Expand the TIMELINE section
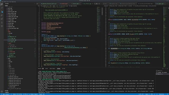This screenshot has width=169, height=95. 7,92
